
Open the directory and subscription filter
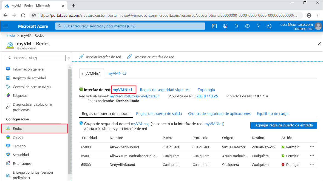tap(225, 26)
